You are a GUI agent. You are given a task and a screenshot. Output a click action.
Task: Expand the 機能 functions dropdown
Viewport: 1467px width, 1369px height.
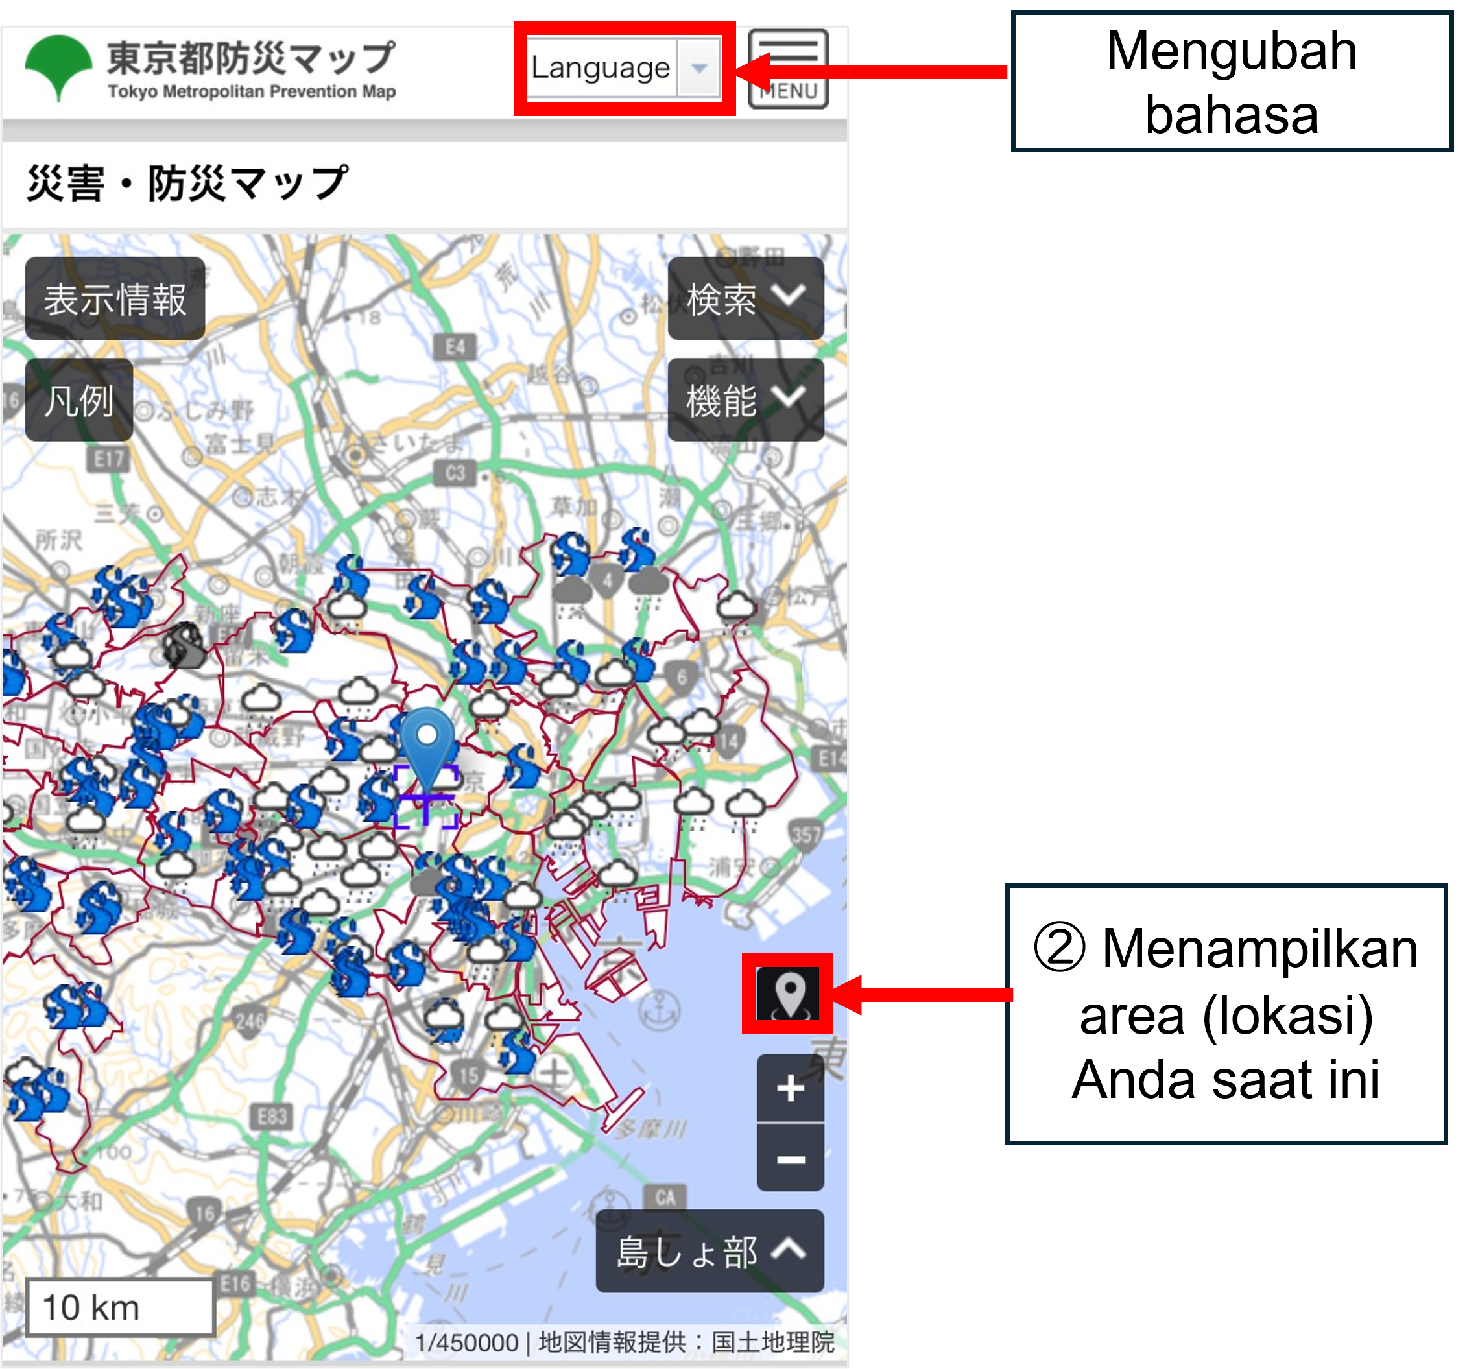point(745,400)
